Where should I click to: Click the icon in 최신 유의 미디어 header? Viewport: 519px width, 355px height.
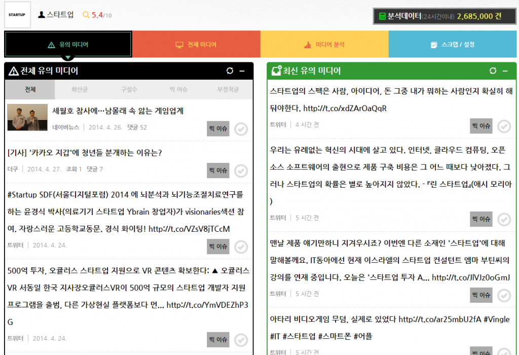point(276,70)
